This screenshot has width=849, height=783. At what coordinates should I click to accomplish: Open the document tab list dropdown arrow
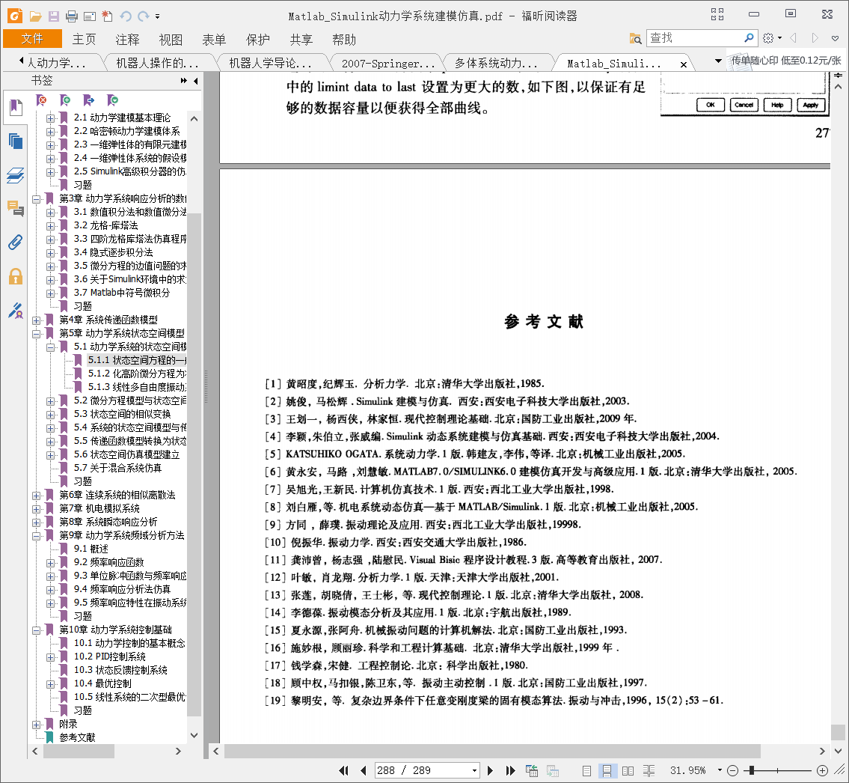click(719, 61)
